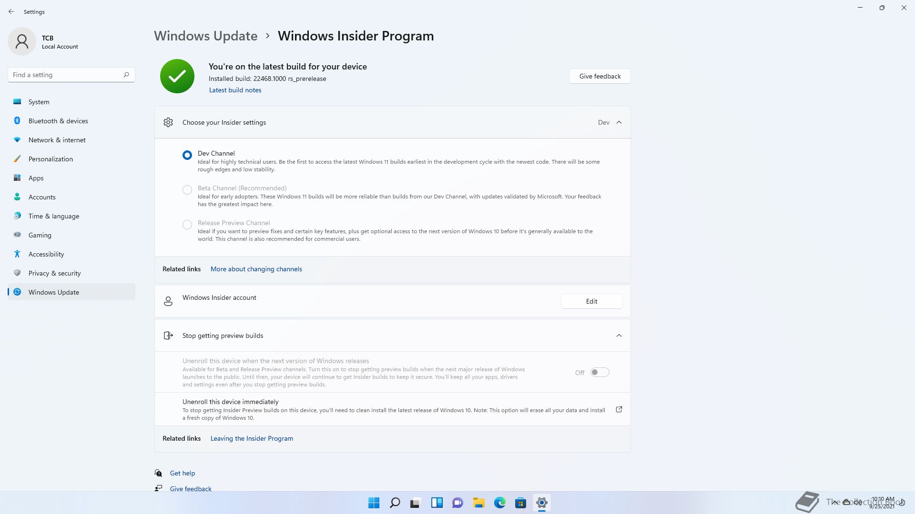Open the Latest build notes link

pos(235,90)
